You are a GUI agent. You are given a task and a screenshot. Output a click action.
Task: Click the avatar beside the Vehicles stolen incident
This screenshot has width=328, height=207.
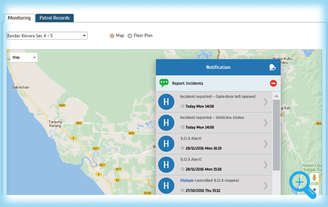[166, 123]
